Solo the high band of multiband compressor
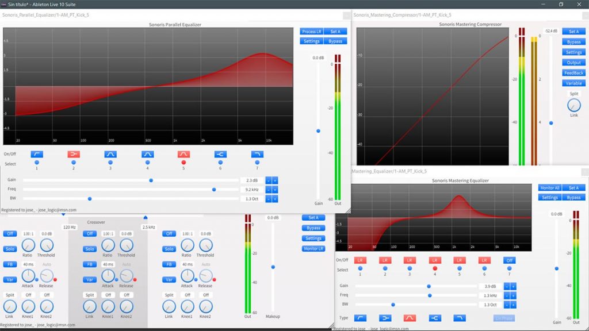 pyautogui.click(x=170, y=249)
